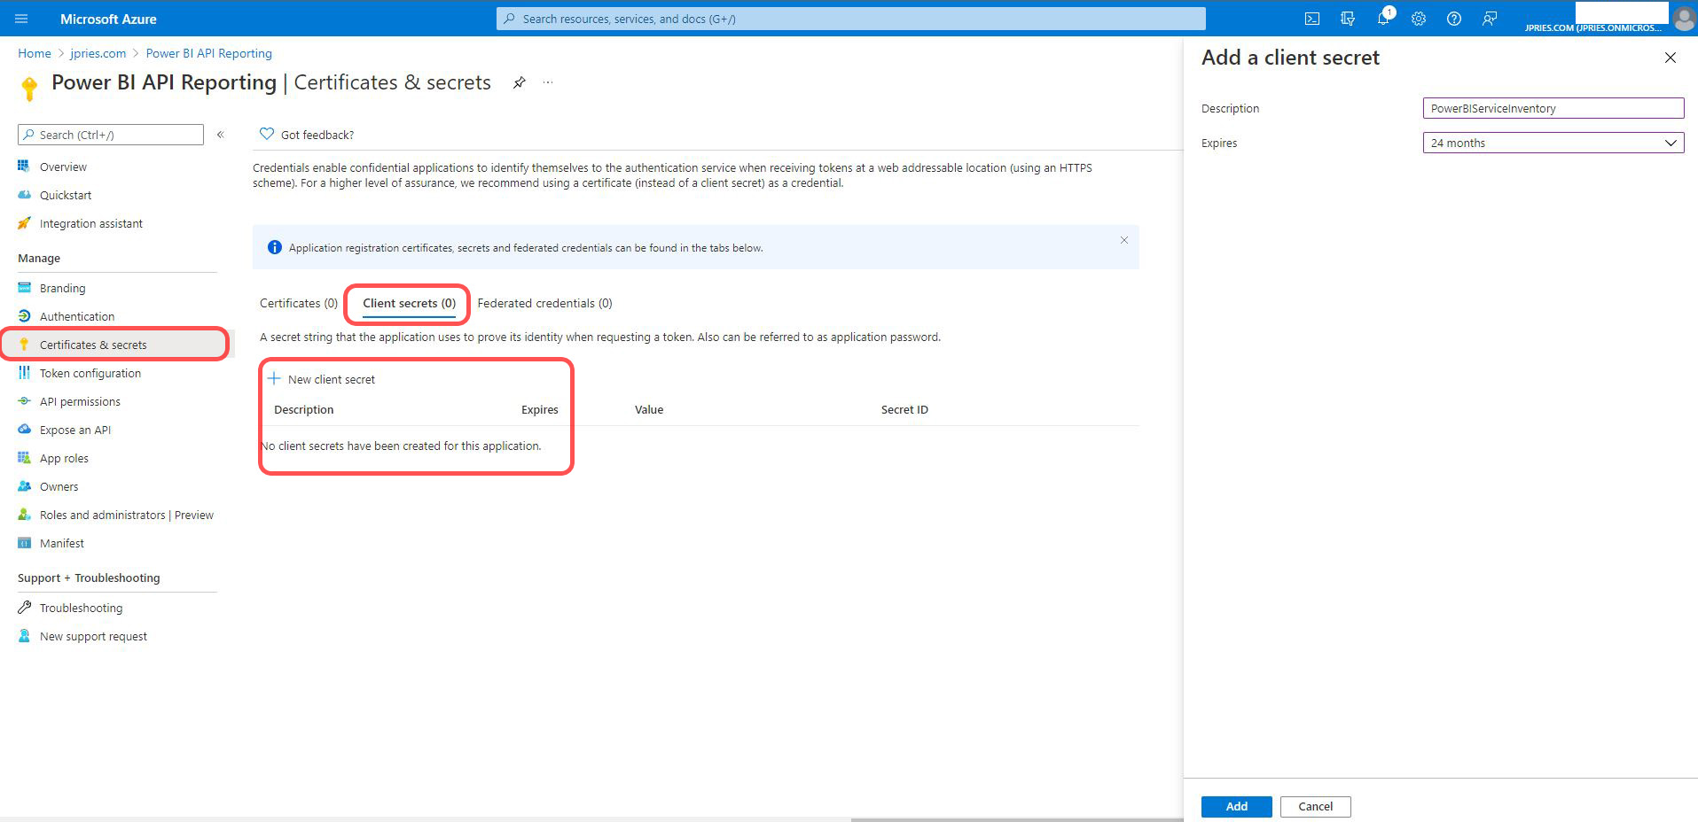Open the directory and subscription filter icon

click(1348, 19)
